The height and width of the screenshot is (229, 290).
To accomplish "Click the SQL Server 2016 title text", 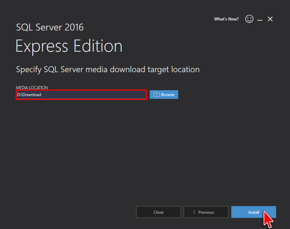I will tap(50, 27).
